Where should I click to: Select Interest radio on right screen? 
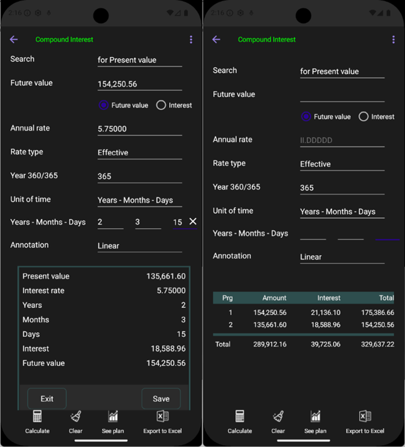[363, 116]
